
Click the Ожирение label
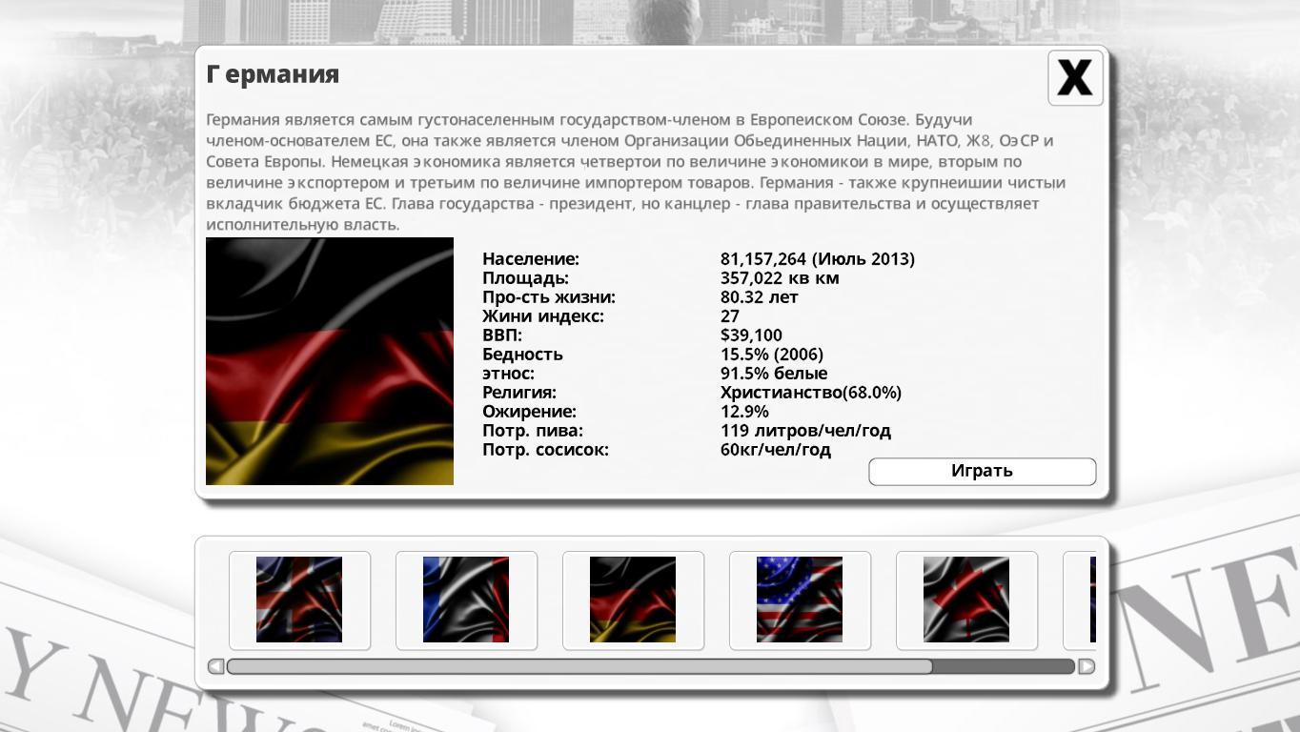(x=529, y=412)
